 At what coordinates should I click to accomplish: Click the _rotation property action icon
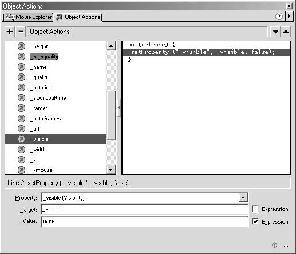[x=21, y=88]
